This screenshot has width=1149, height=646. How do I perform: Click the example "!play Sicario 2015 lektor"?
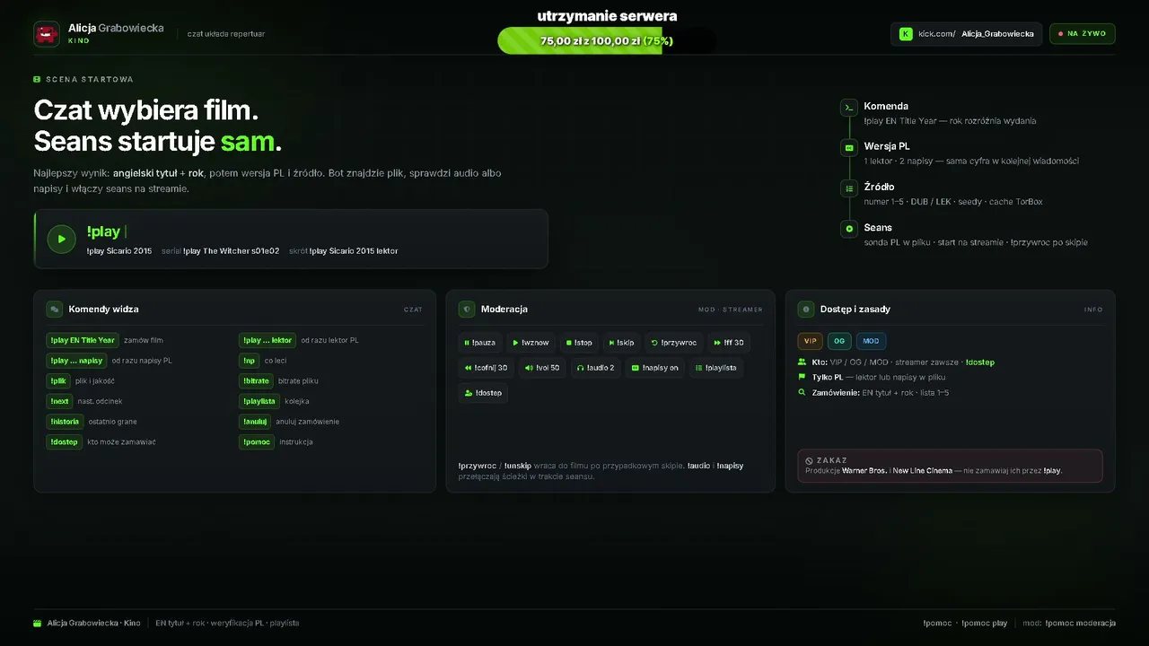click(x=354, y=251)
